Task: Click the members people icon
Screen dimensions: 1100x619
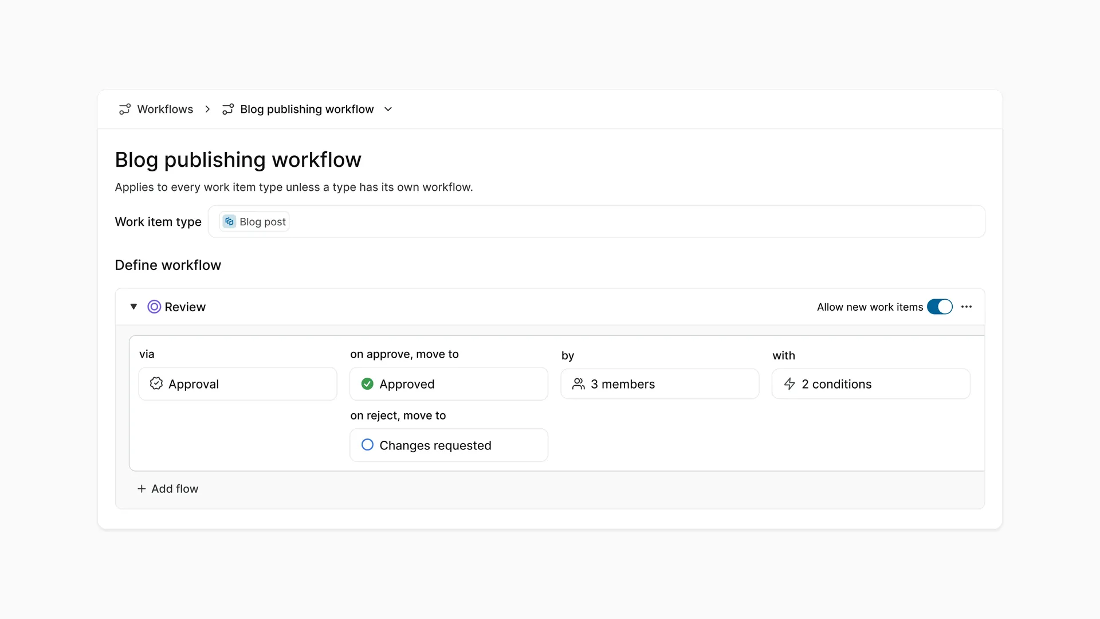Action: coord(579,384)
